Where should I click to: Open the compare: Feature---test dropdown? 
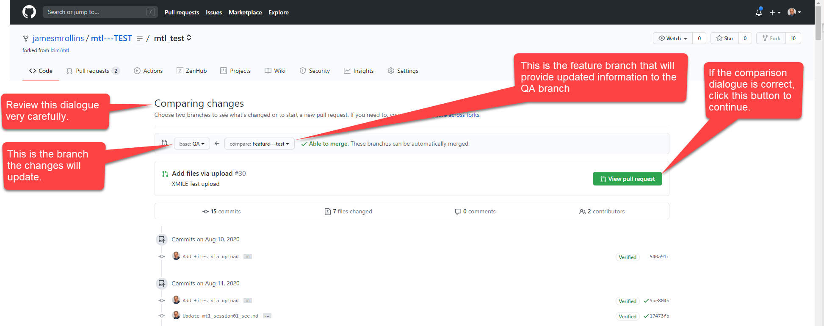[x=259, y=144]
